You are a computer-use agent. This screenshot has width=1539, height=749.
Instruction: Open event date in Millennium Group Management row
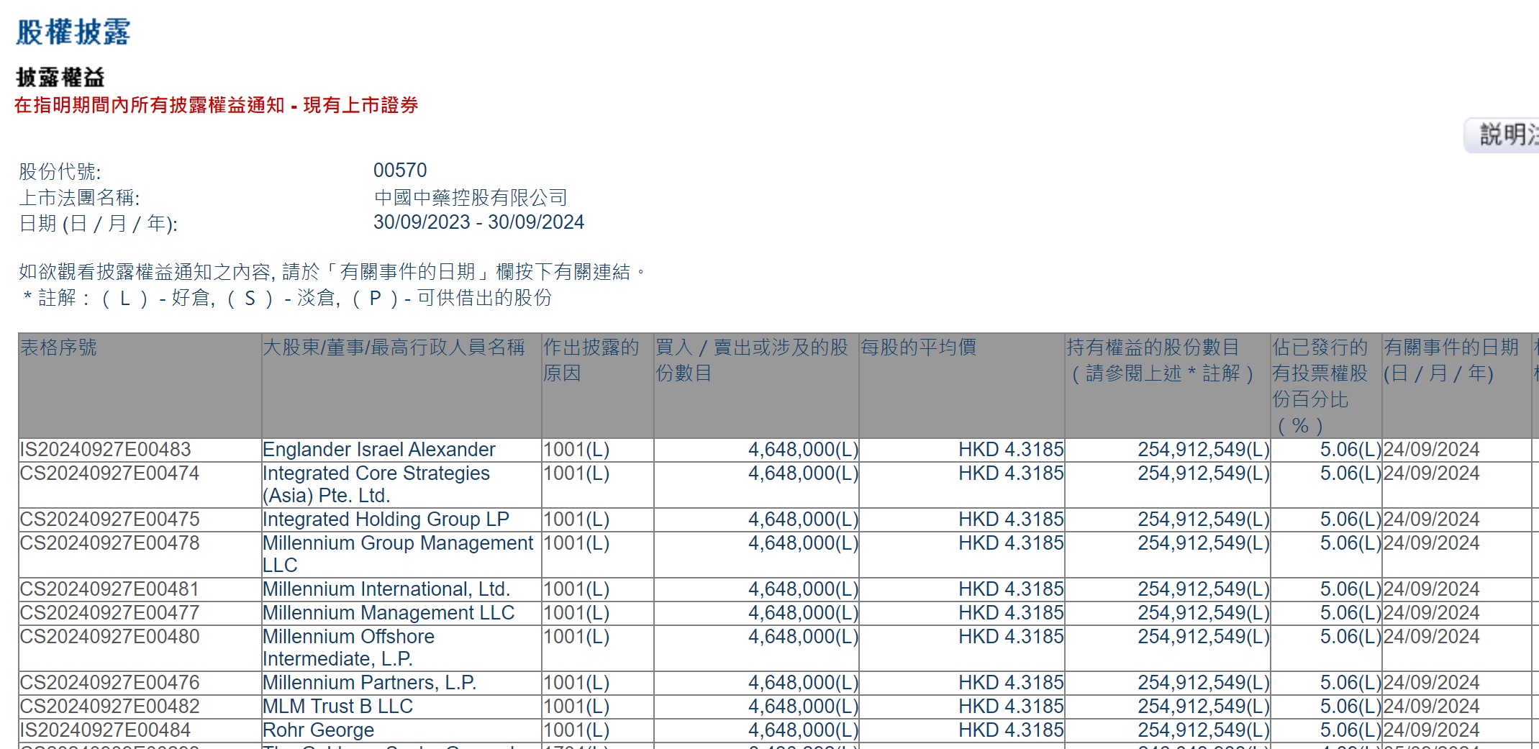pyautogui.click(x=1432, y=543)
